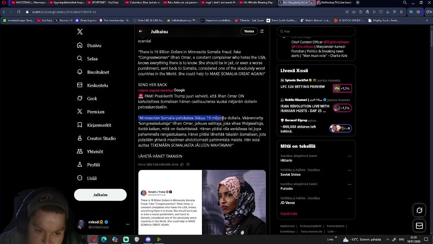Open Etusivu home in the sidebar
The width and height of the screenshot is (433, 244).
tap(89, 45)
